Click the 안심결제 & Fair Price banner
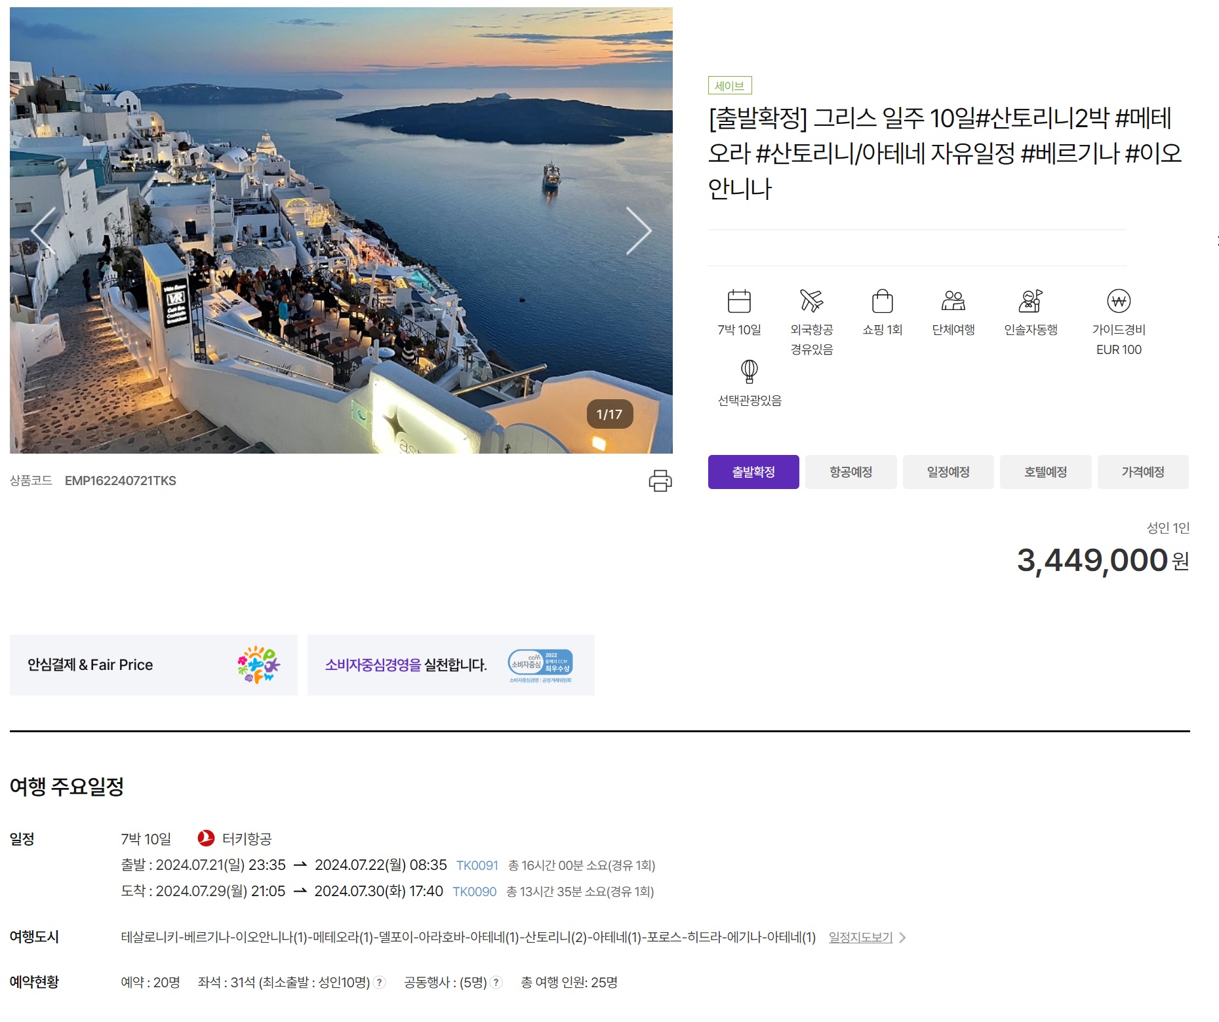The image size is (1219, 1022). click(x=153, y=665)
